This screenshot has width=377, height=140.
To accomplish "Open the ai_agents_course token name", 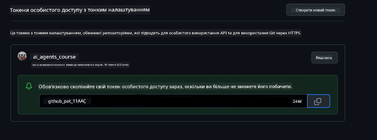I will [54, 57].
